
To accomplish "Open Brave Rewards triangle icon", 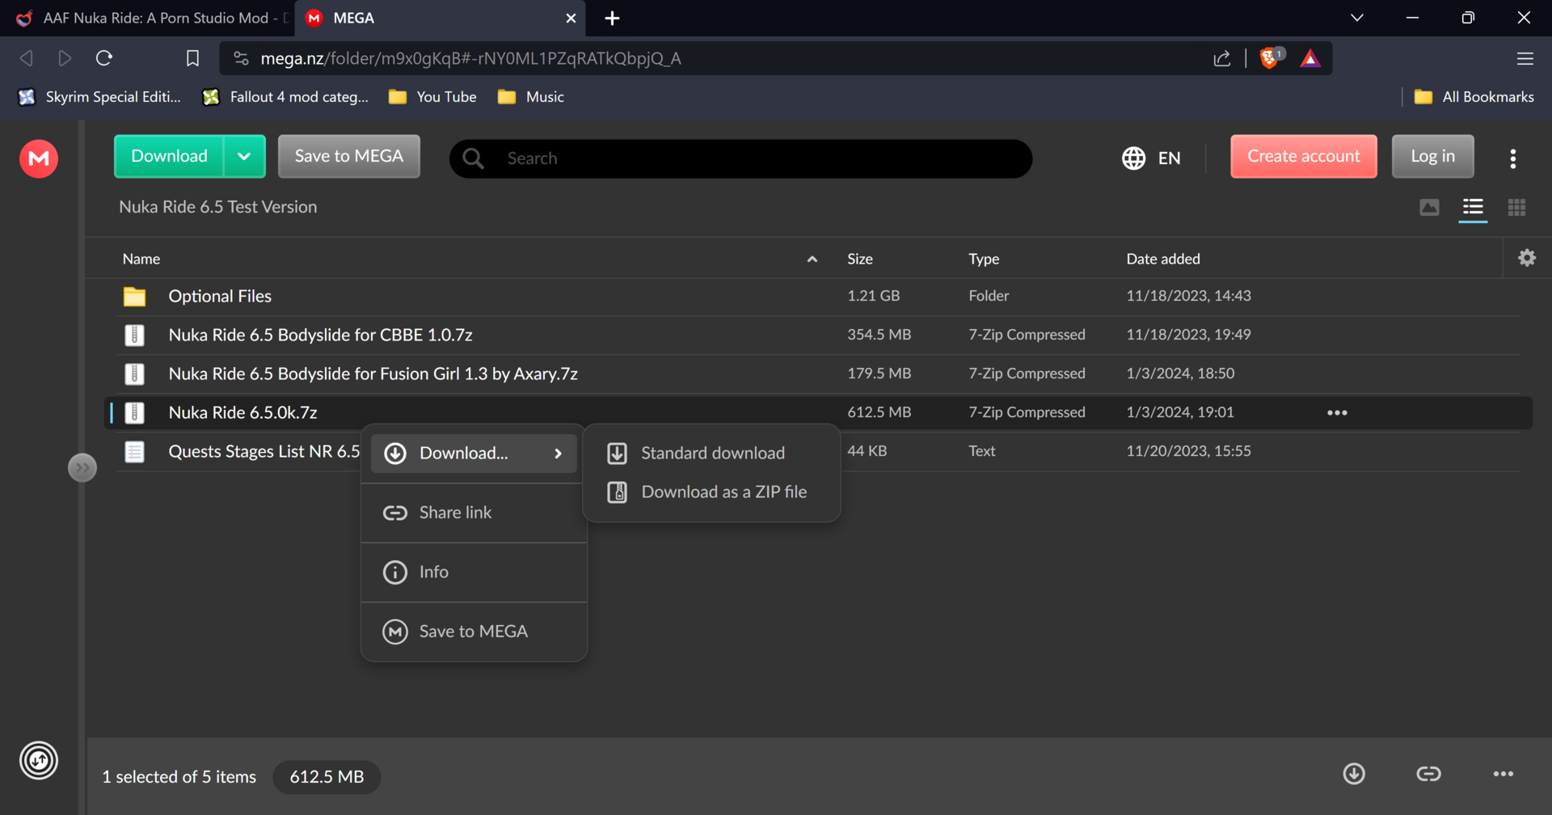I will pyautogui.click(x=1310, y=58).
